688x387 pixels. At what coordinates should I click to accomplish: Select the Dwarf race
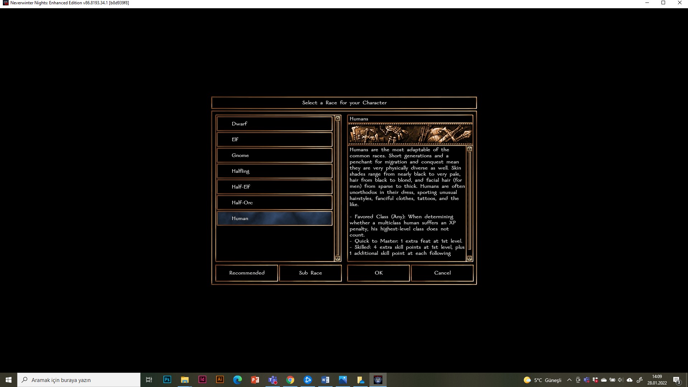click(x=274, y=124)
